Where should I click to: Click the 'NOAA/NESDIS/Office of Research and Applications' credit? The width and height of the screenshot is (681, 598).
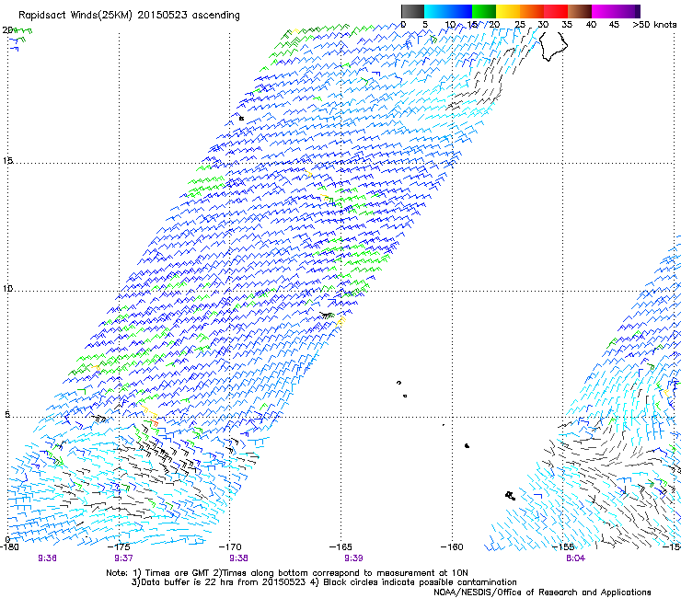pyautogui.click(x=542, y=592)
